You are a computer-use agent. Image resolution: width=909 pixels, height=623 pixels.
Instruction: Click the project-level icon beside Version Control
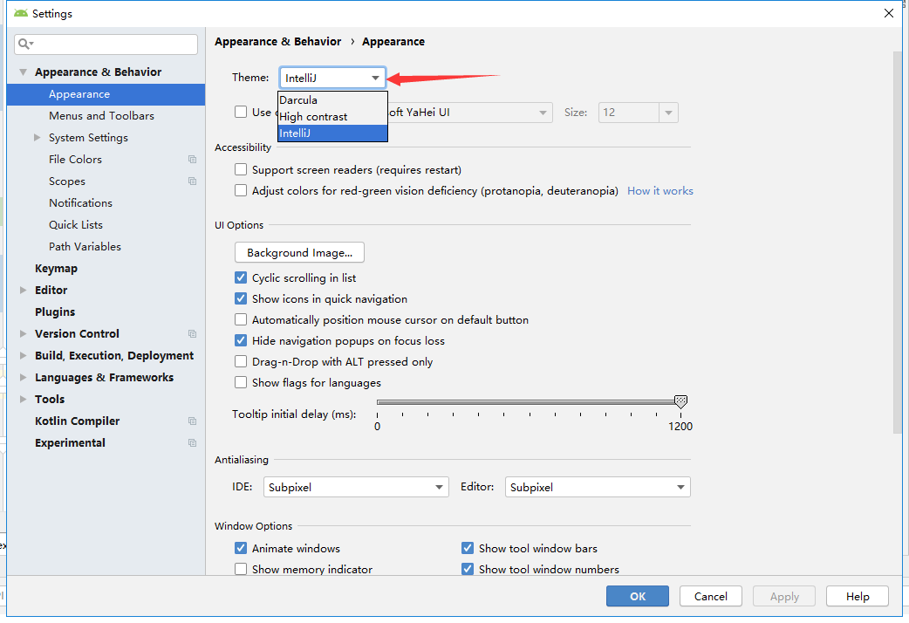[x=192, y=334]
